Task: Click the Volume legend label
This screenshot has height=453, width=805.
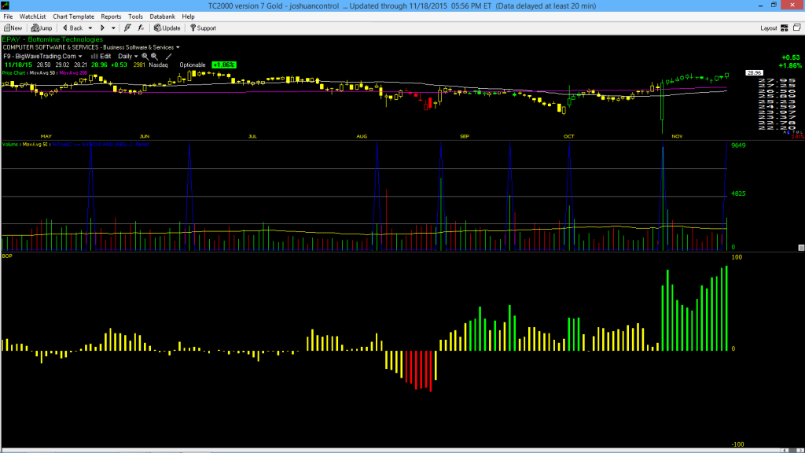Action: 9,145
